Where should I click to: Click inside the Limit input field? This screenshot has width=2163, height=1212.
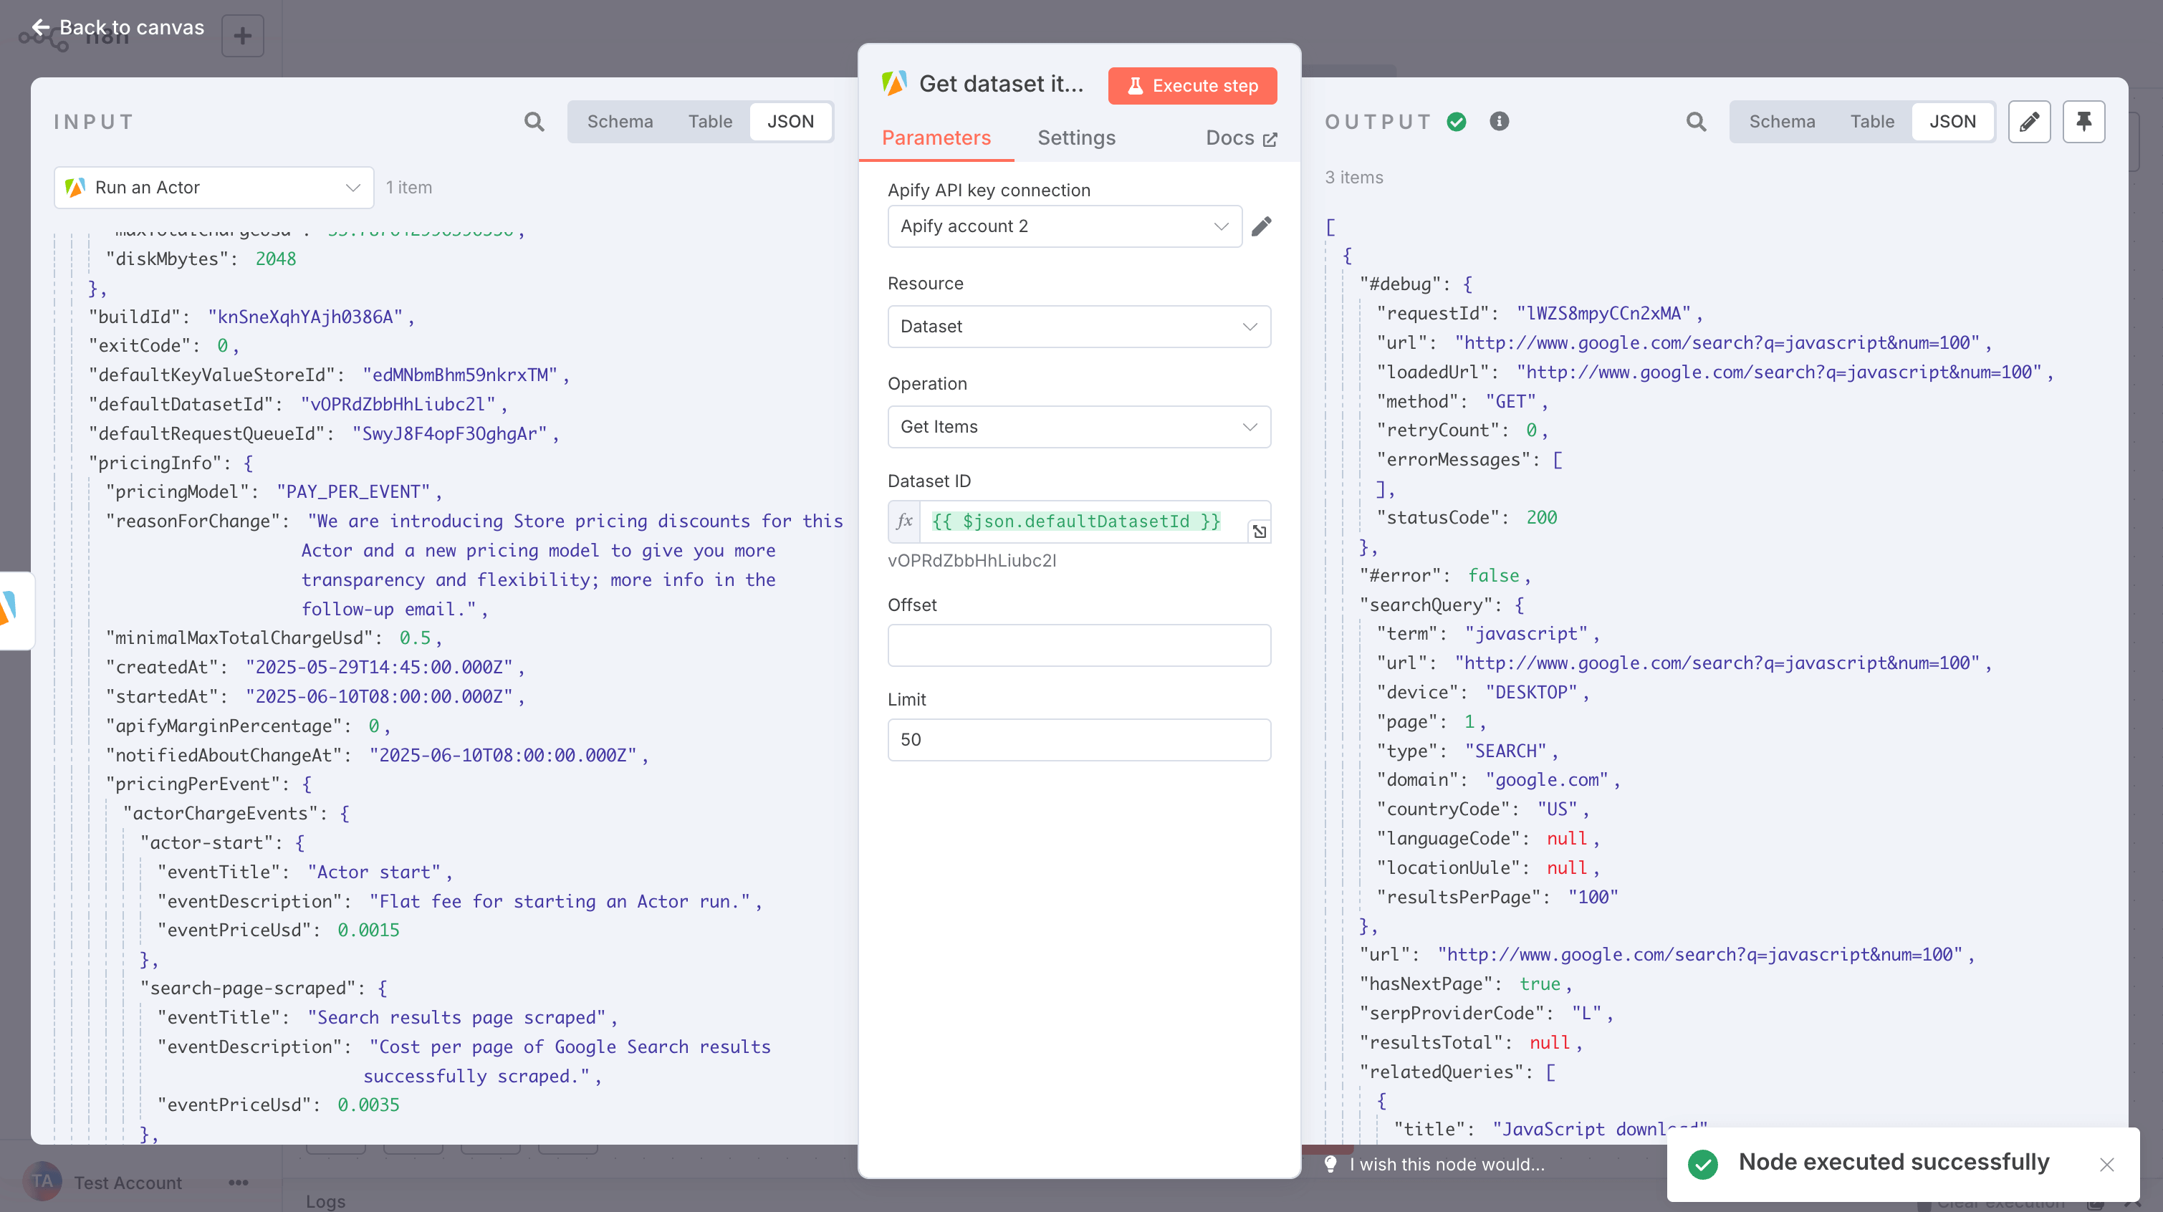1079,739
